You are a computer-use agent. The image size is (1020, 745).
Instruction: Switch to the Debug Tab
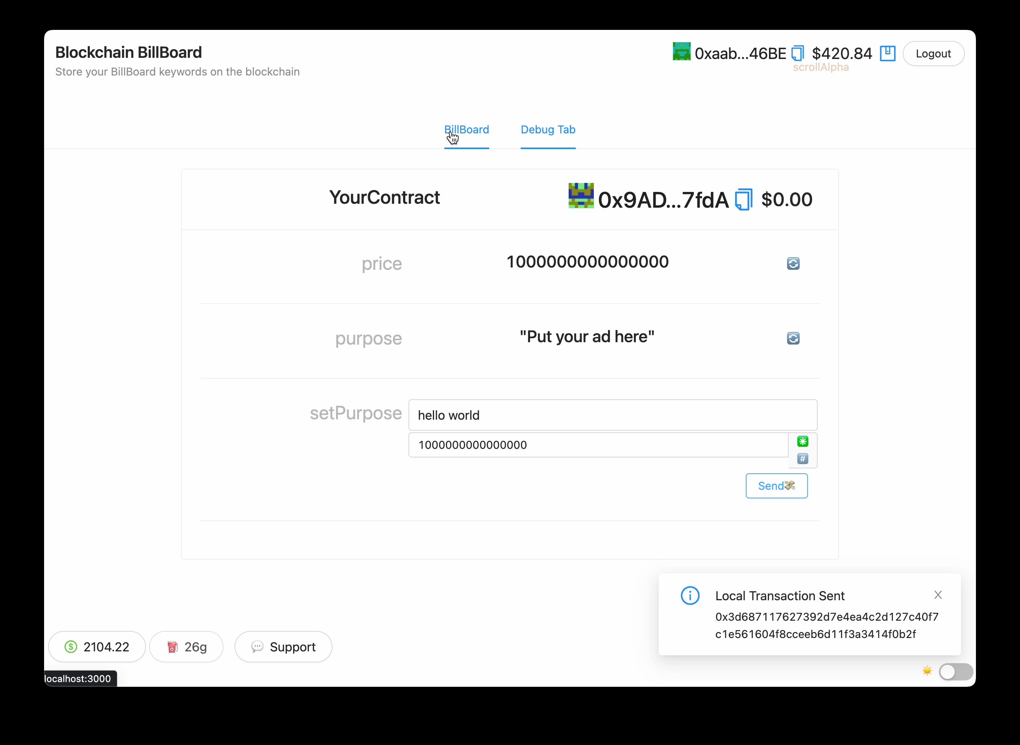pos(548,129)
